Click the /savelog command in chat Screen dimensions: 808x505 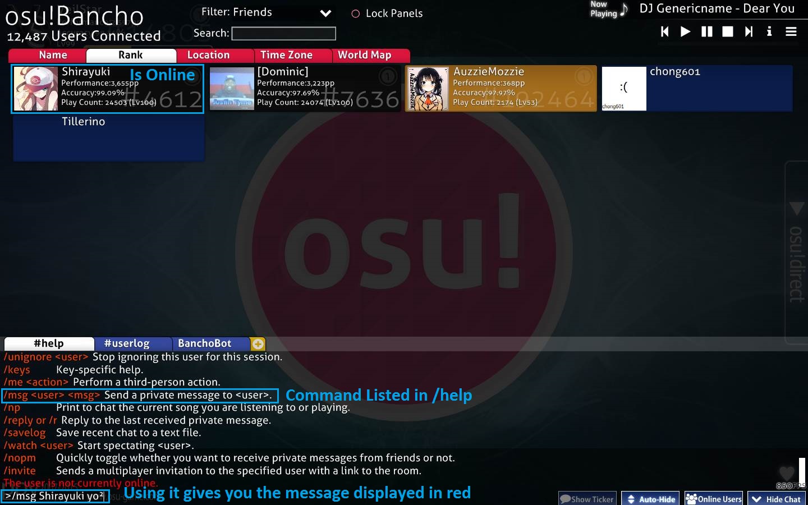[25, 433]
